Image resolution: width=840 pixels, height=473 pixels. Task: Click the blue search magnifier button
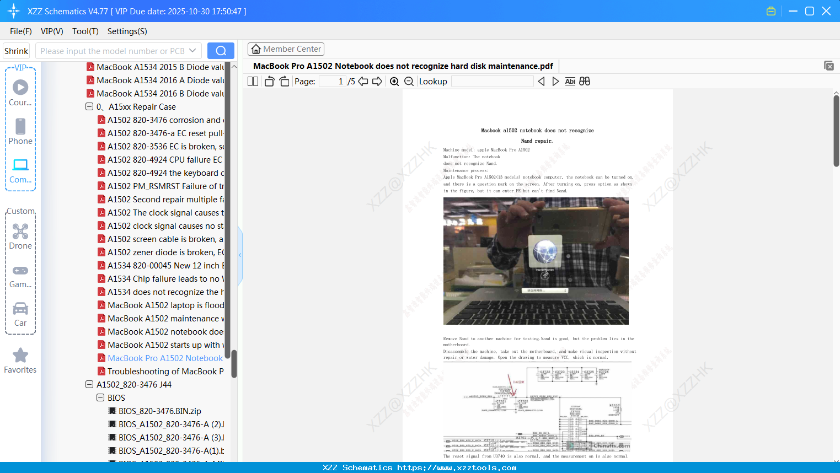[x=221, y=51]
